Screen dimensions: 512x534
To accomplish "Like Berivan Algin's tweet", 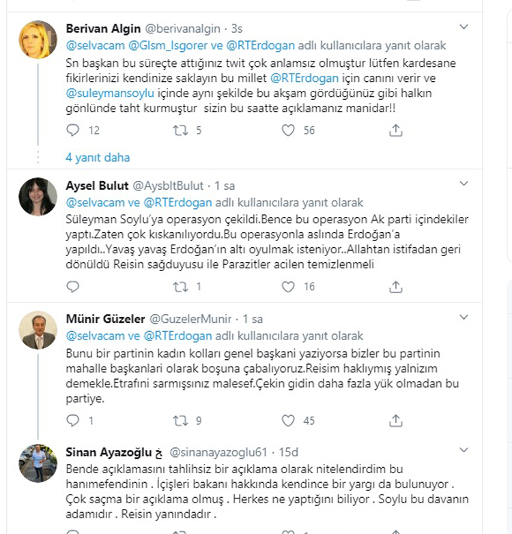I will click(x=289, y=130).
